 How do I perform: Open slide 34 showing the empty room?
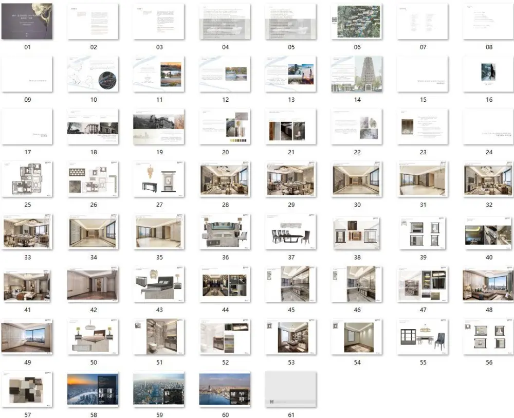click(93, 232)
